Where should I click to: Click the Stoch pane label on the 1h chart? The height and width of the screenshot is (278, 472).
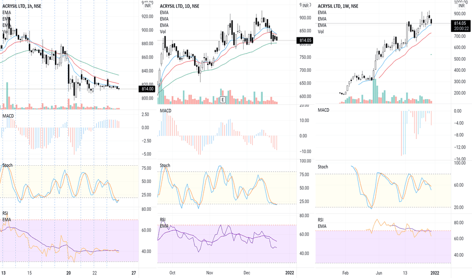(8, 165)
